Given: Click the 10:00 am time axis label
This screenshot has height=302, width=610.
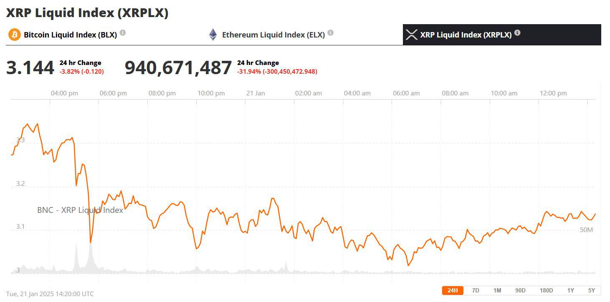Looking at the screenshot, I should click(x=504, y=93).
